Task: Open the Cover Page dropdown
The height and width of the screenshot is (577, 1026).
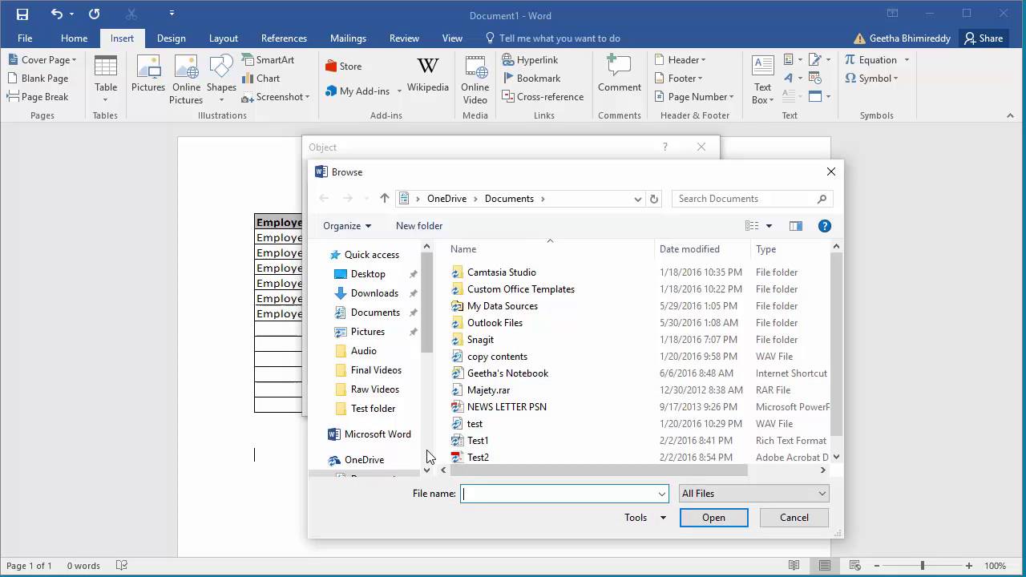Action: point(43,60)
